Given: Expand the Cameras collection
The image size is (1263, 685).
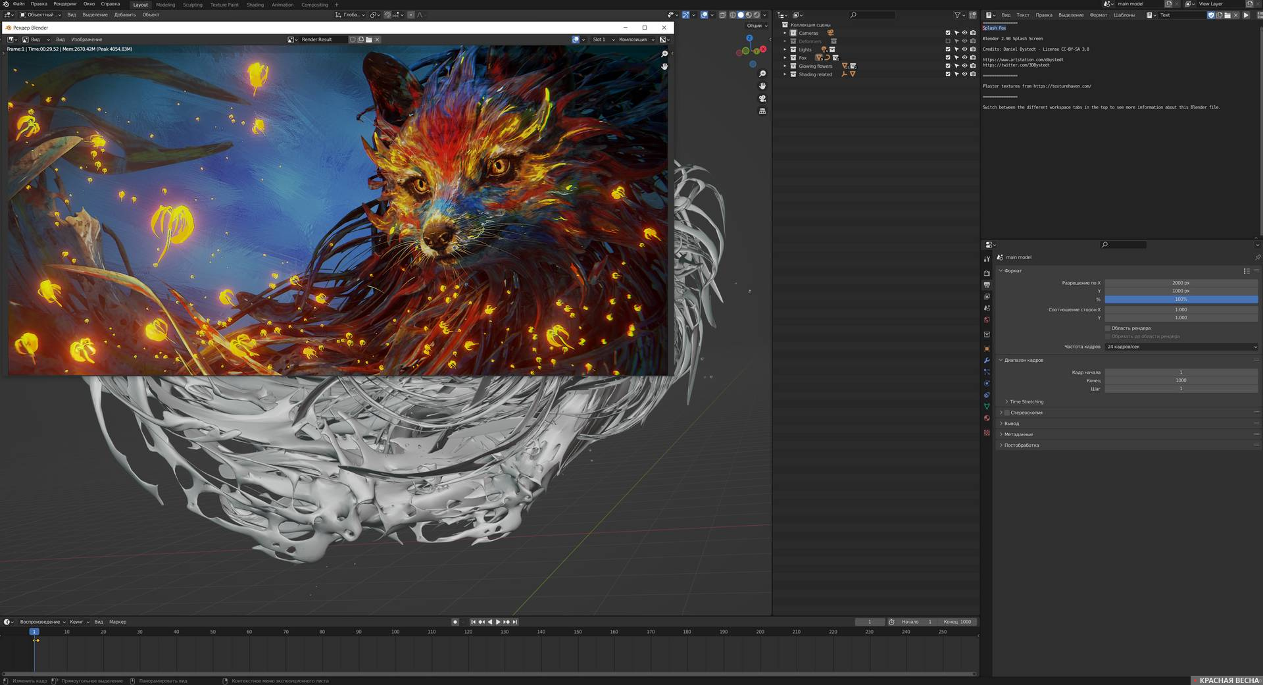Looking at the screenshot, I should pyautogui.click(x=785, y=33).
